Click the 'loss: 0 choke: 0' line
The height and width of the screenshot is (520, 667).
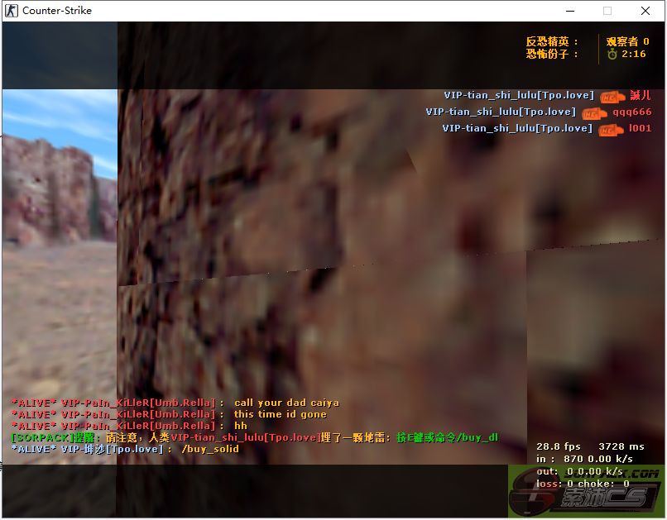583,484
